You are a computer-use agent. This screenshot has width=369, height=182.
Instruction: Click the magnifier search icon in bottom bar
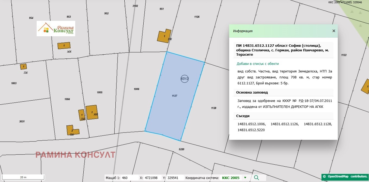pyautogui.click(x=256, y=178)
